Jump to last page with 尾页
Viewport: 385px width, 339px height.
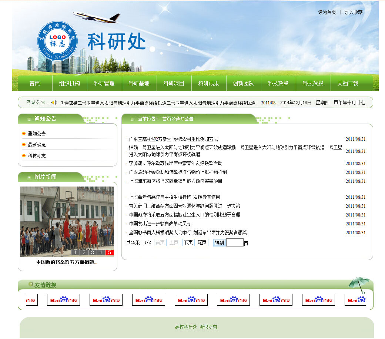click(202, 242)
